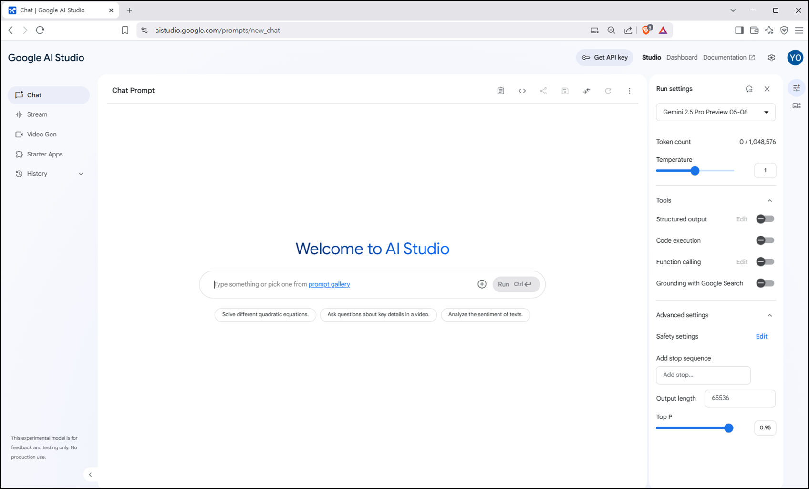Image resolution: width=809 pixels, height=489 pixels.
Task: Open the YO account avatar
Action: click(x=795, y=58)
